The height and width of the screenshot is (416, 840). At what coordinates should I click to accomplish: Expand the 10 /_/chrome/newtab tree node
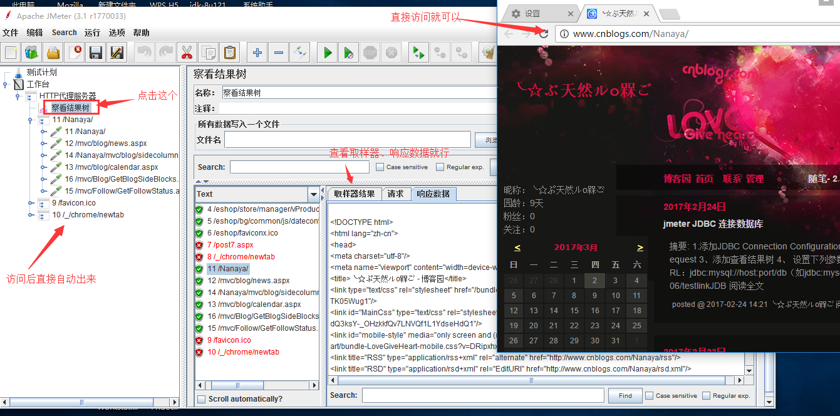tap(30, 215)
